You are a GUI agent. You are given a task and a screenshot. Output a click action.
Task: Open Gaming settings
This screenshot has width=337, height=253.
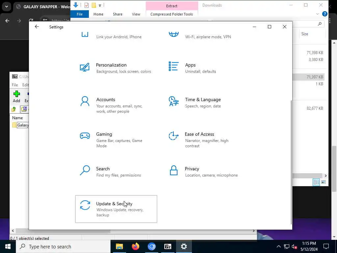pyautogui.click(x=116, y=140)
